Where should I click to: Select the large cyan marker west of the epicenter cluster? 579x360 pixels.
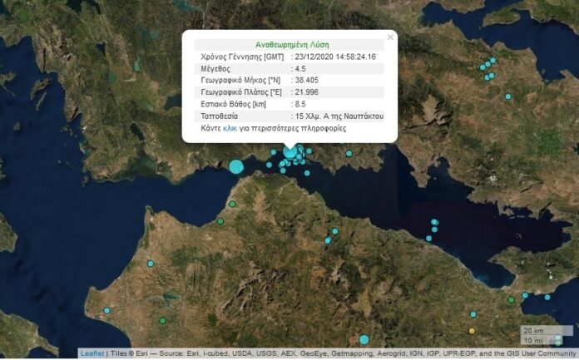pyautogui.click(x=236, y=166)
